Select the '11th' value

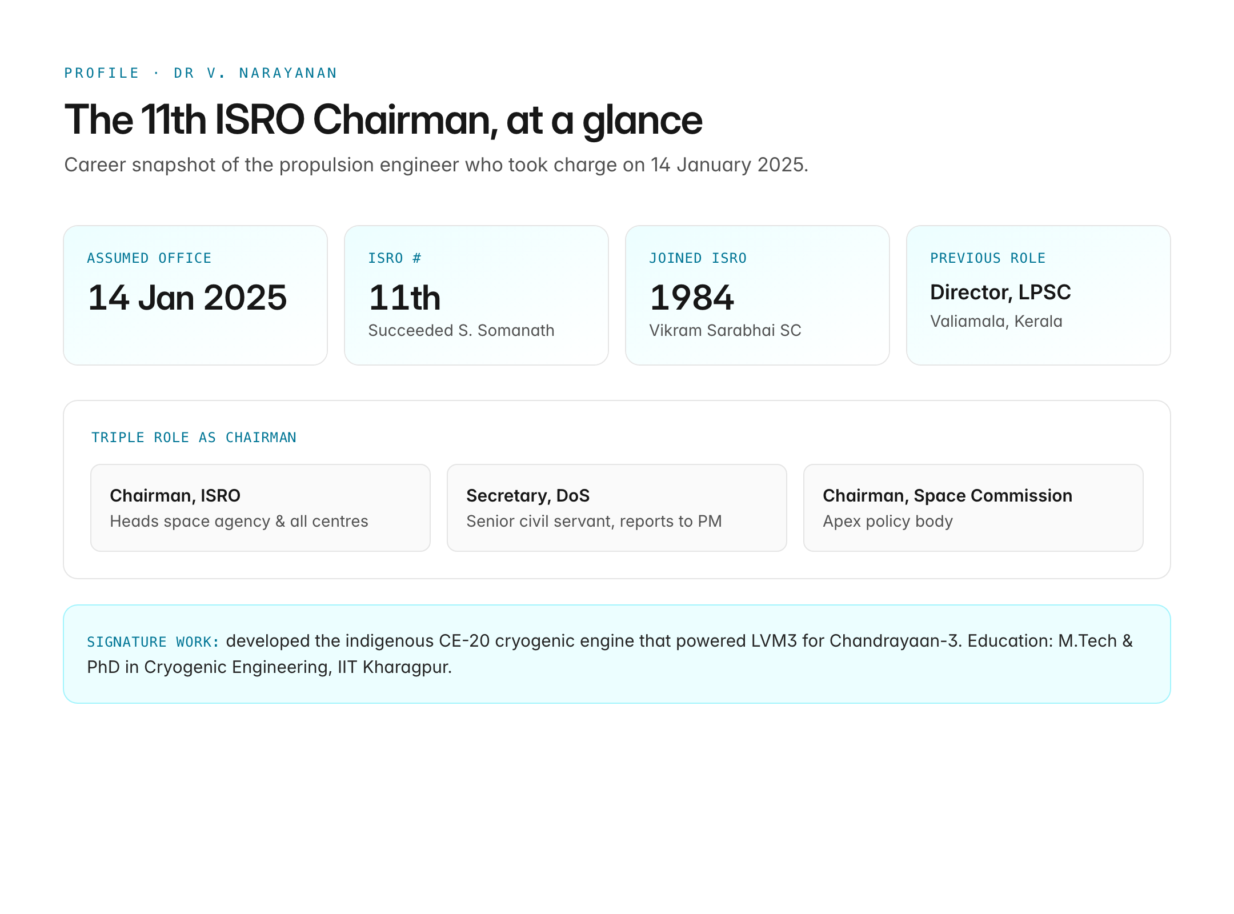click(405, 298)
